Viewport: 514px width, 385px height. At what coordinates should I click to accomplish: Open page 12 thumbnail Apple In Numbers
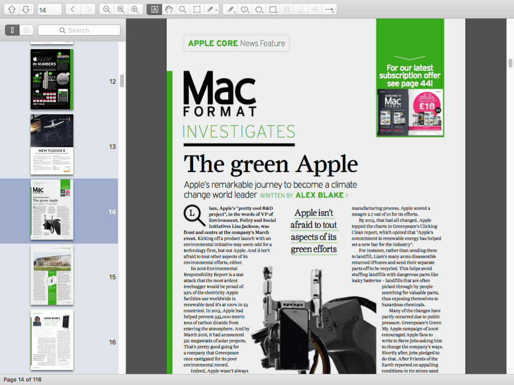(52, 79)
